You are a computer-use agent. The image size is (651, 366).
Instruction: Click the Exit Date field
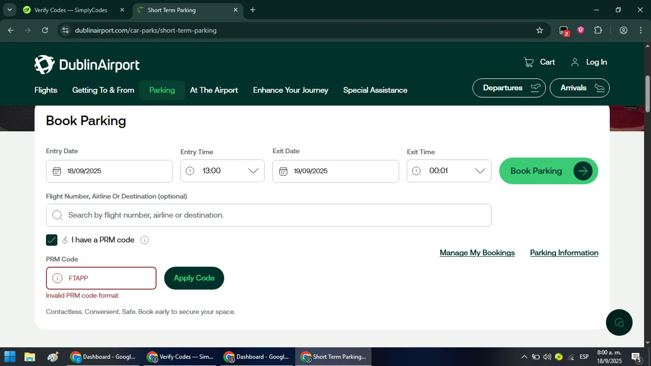click(x=335, y=171)
